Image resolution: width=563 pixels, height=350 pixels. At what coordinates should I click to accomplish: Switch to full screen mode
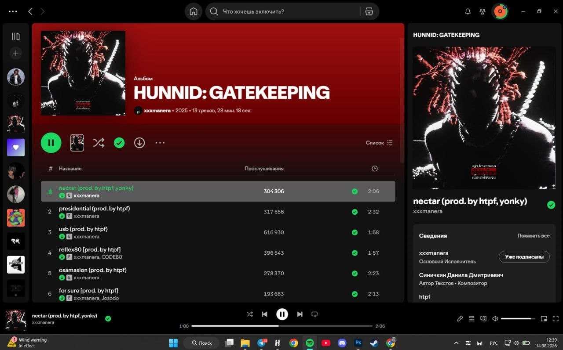(555, 319)
